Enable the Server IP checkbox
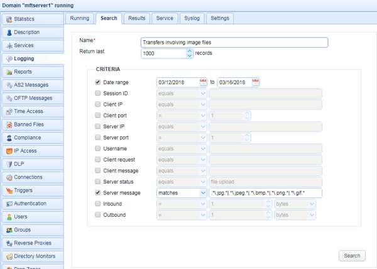 pos(97,126)
